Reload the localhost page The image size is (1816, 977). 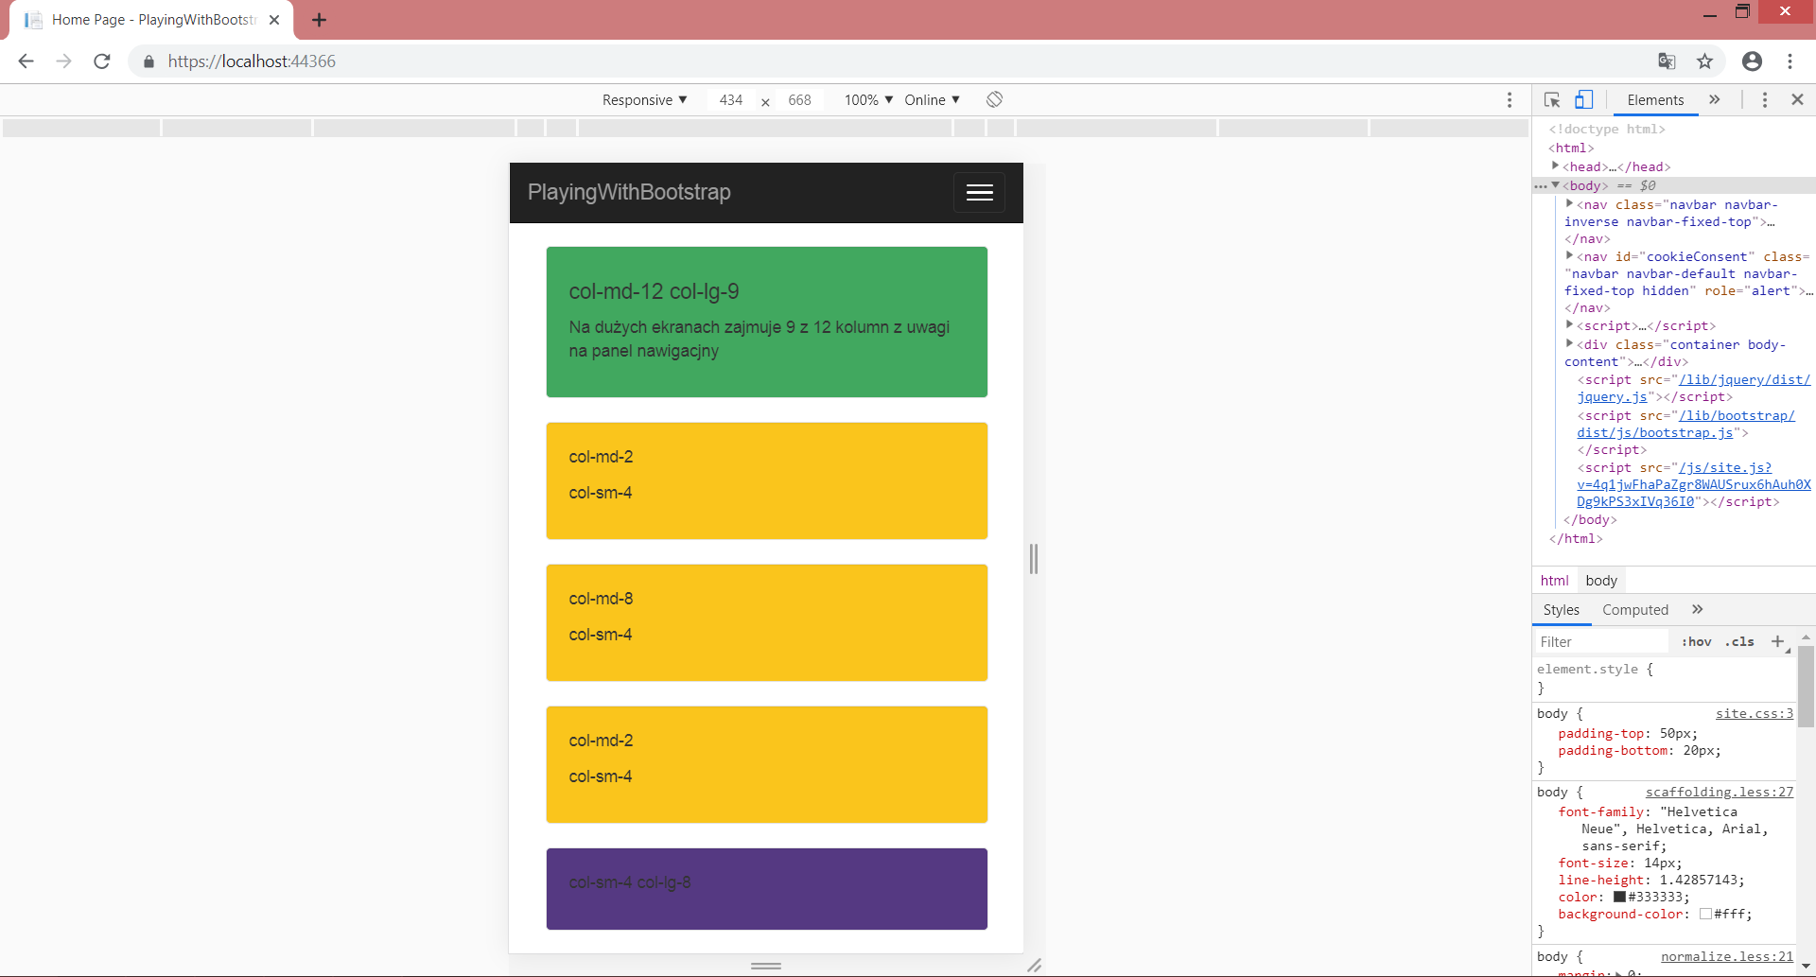pyautogui.click(x=102, y=61)
